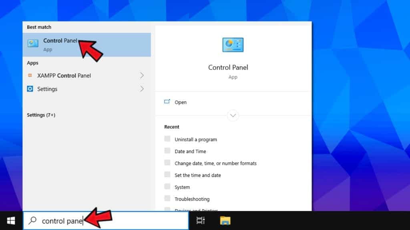Open recent item System
410x230 pixels.
[x=182, y=187]
